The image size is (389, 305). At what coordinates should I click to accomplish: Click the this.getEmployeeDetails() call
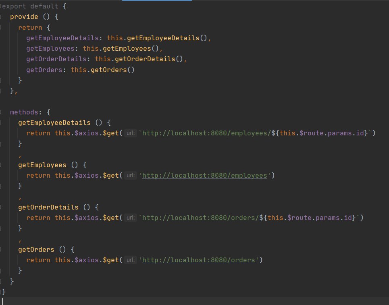[157, 38]
